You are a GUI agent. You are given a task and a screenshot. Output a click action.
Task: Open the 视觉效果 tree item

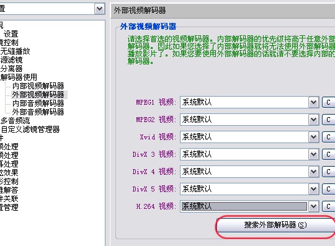pyautogui.click(x=9, y=173)
